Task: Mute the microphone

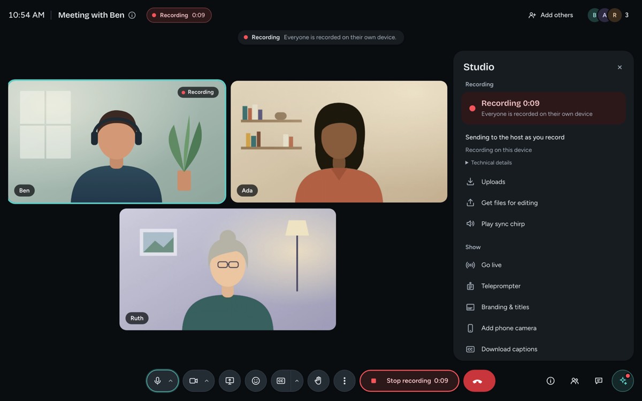Action: click(157, 381)
